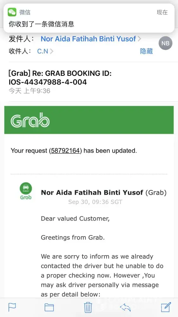Screen dimensions: 178x317
Task: Open request number 58792164 link
Action: 65,151
